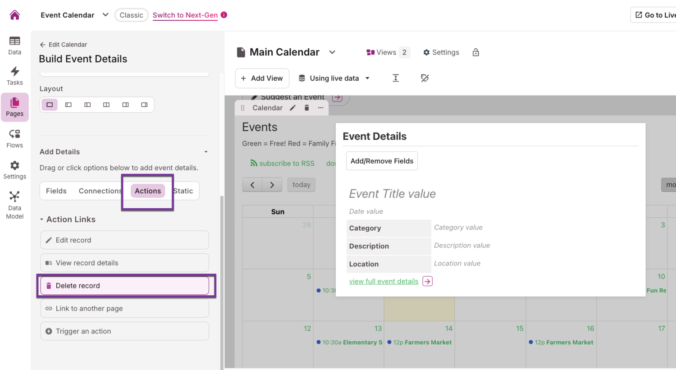This screenshot has height=370, width=676.
Task: Open the Main Calendar page dropdown
Action: pos(332,52)
